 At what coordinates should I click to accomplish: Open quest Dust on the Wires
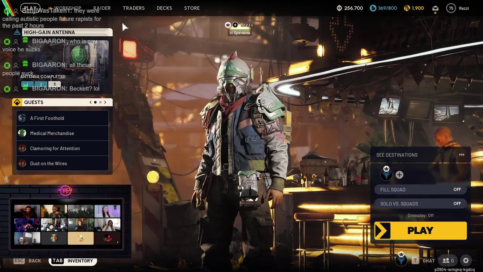(62, 164)
